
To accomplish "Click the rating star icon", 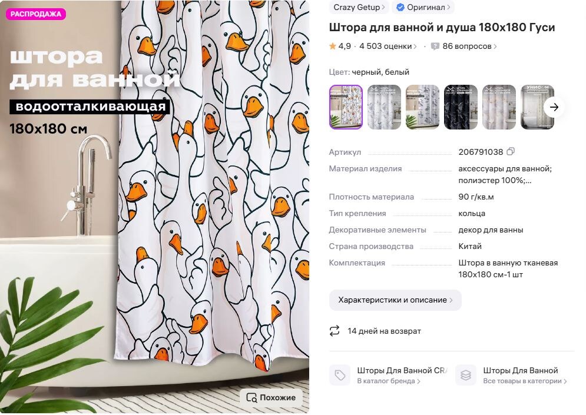I will coord(332,47).
